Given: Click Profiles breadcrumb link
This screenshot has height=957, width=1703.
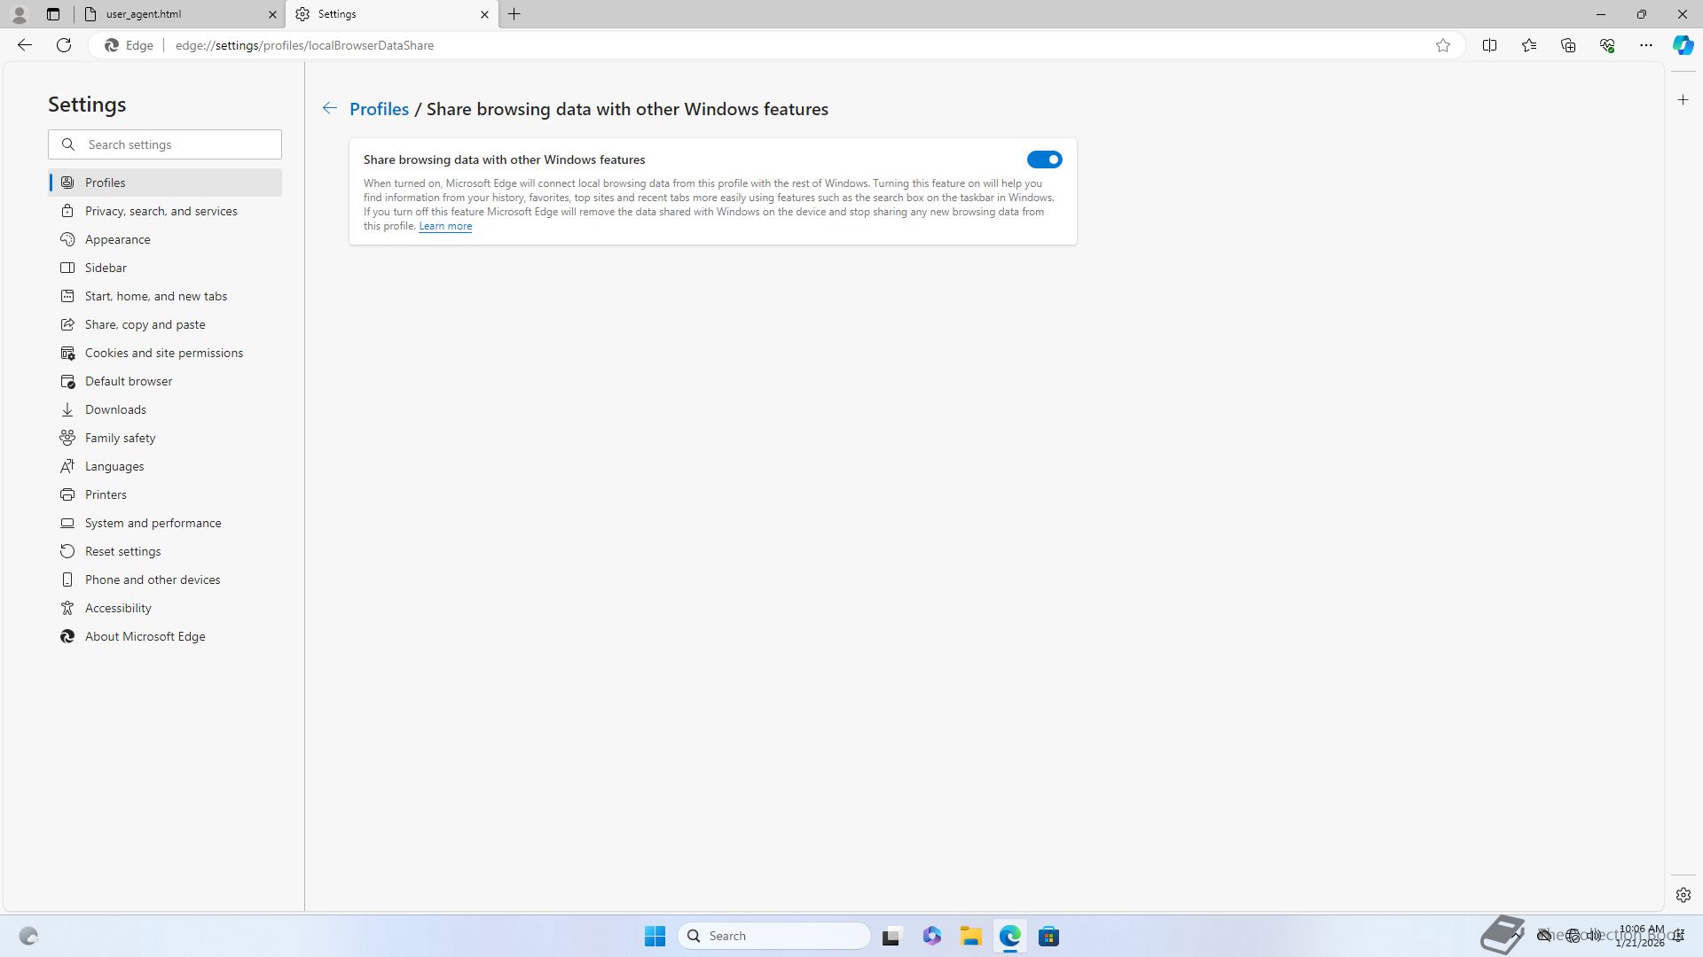Looking at the screenshot, I should click(x=379, y=109).
